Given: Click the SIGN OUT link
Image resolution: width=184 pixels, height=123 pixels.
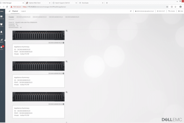Looking at the screenshot, I should [x=161, y=11].
